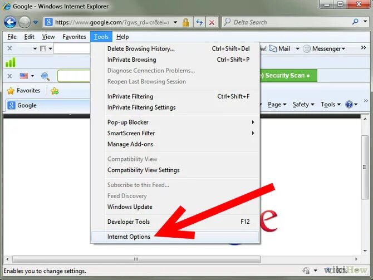Open the View menu
Screen dimensions: 373x280
pos(48,37)
